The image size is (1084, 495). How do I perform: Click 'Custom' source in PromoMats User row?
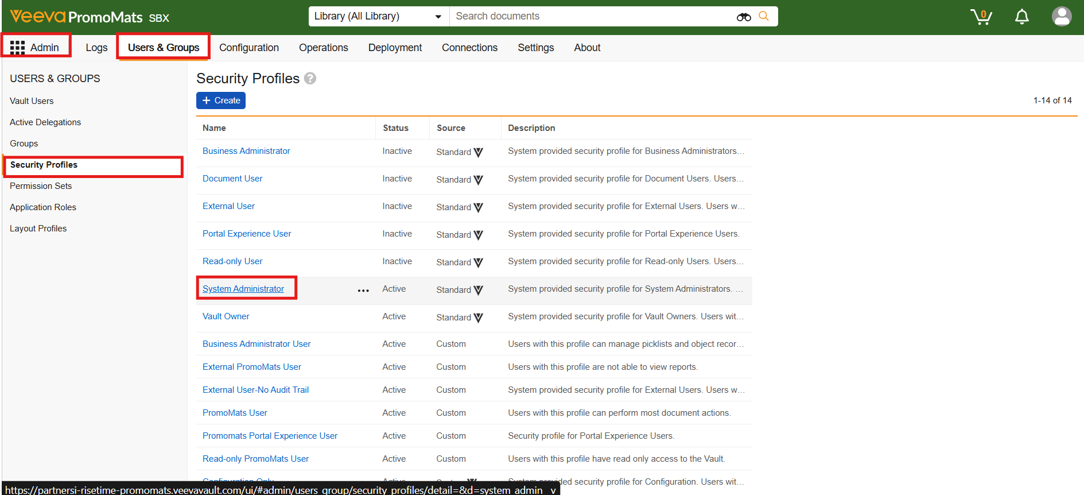450,413
